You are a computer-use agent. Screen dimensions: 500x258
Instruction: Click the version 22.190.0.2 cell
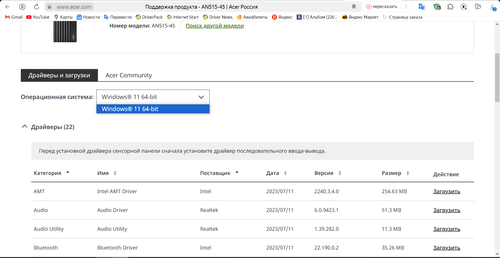point(327,248)
